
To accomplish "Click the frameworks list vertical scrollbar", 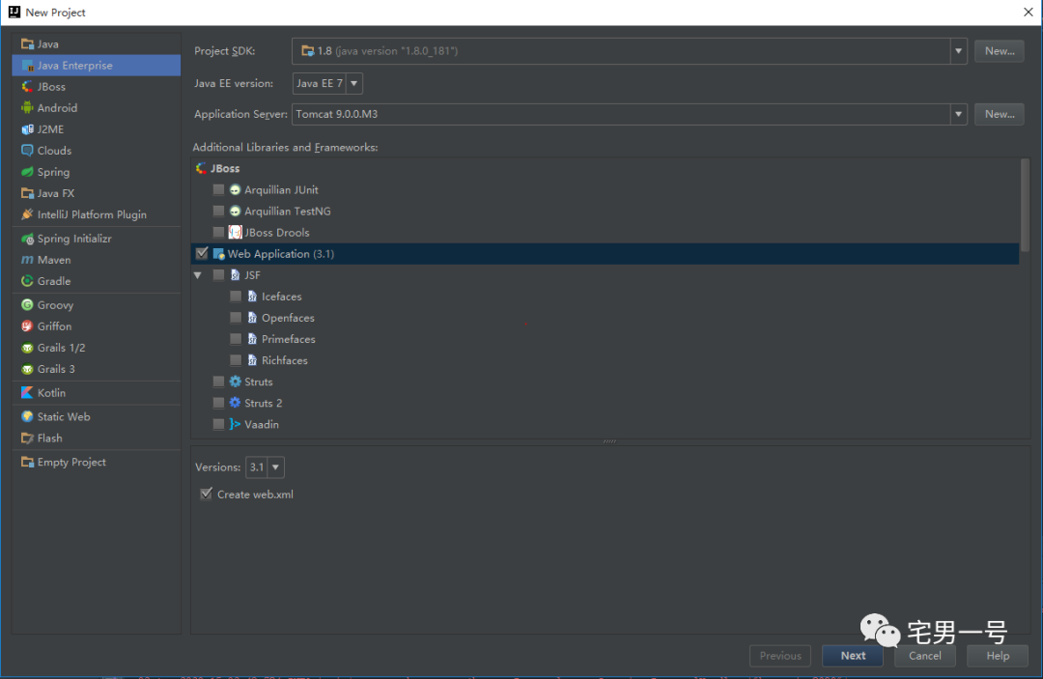I will (1025, 205).
